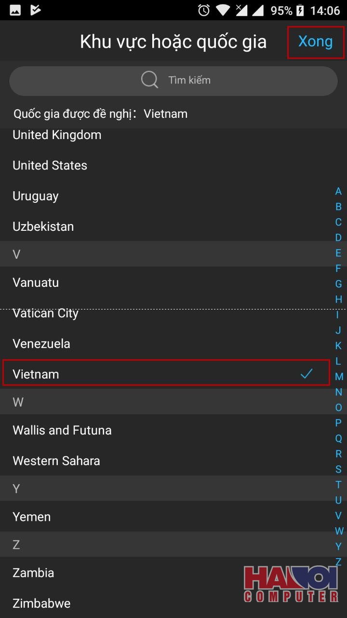Tap the suggested country Vietnam text
This screenshot has height=618, width=347.
165,114
